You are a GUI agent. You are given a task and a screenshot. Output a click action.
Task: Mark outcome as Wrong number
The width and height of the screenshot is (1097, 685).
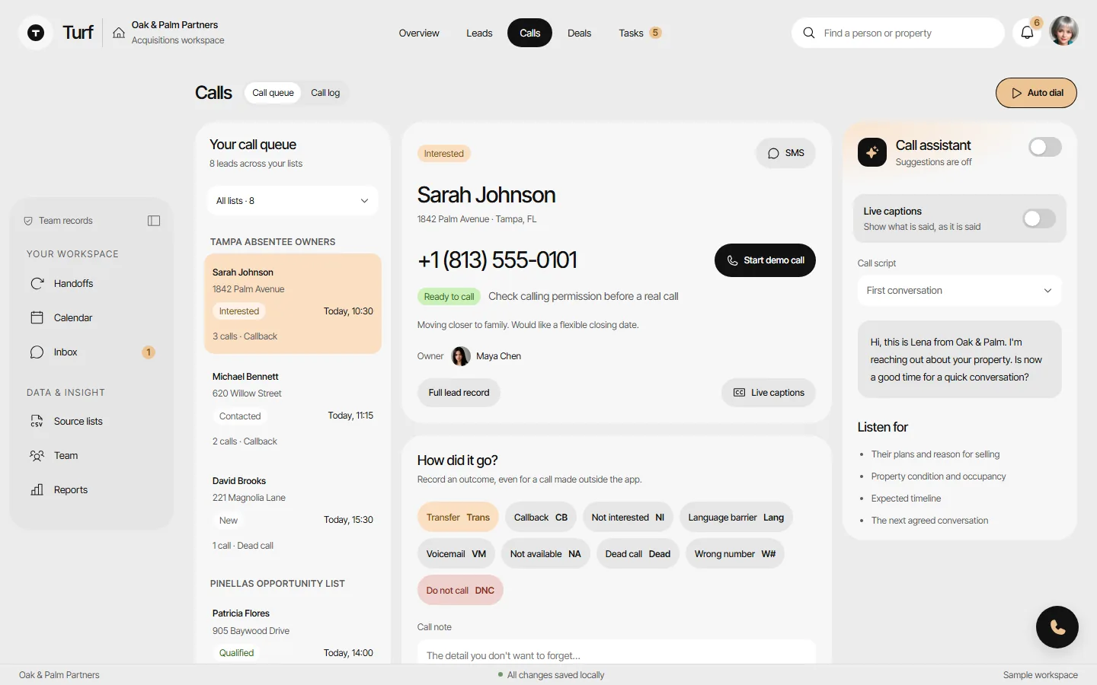(735, 554)
